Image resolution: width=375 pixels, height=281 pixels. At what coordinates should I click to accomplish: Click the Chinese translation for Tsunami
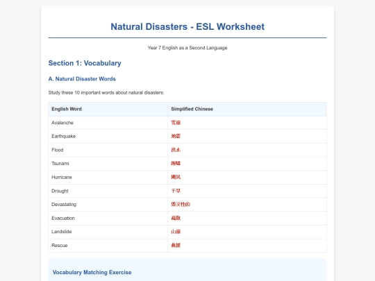pos(176,164)
